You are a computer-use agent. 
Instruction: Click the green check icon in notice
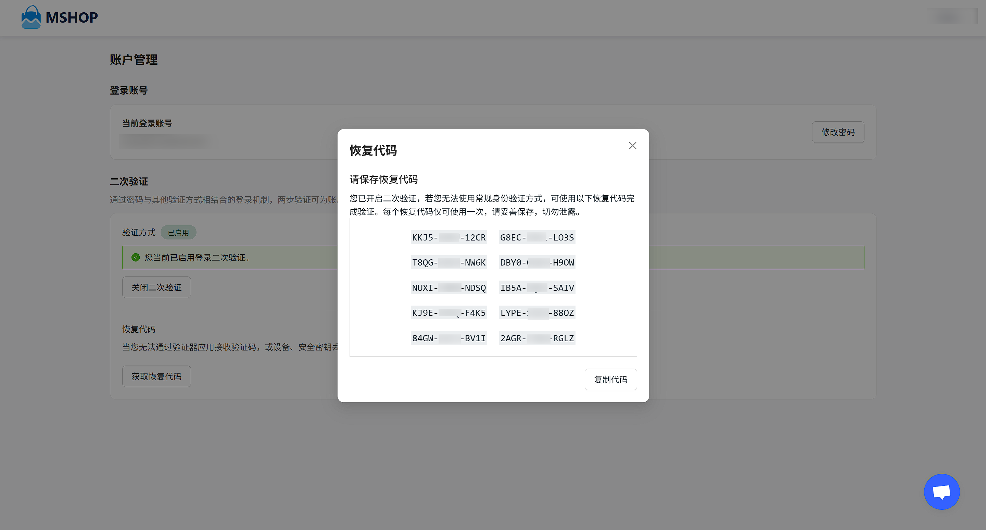point(136,257)
